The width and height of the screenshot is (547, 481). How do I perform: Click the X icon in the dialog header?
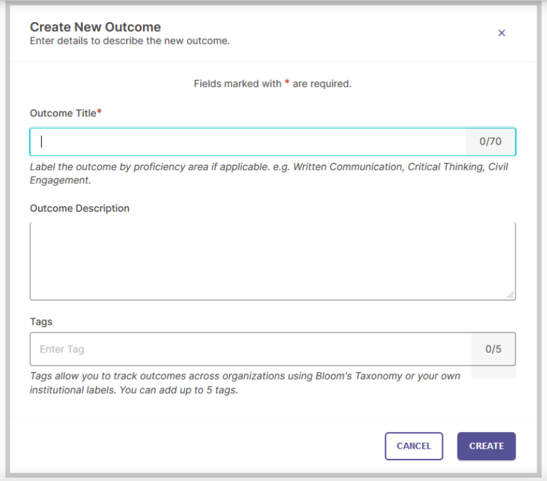click(x=501, y=32)
